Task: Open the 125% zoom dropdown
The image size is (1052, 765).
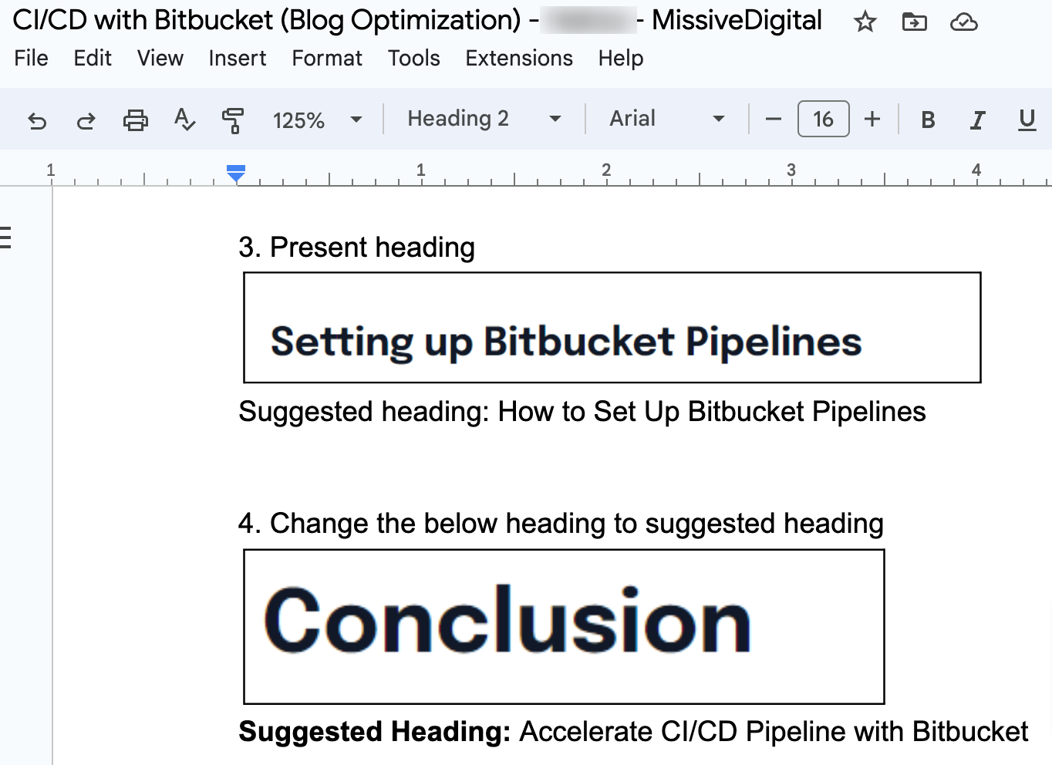Action: 317,120
